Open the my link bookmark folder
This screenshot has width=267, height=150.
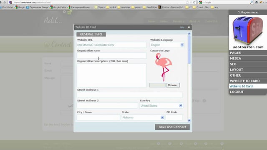tap(111, 7)
